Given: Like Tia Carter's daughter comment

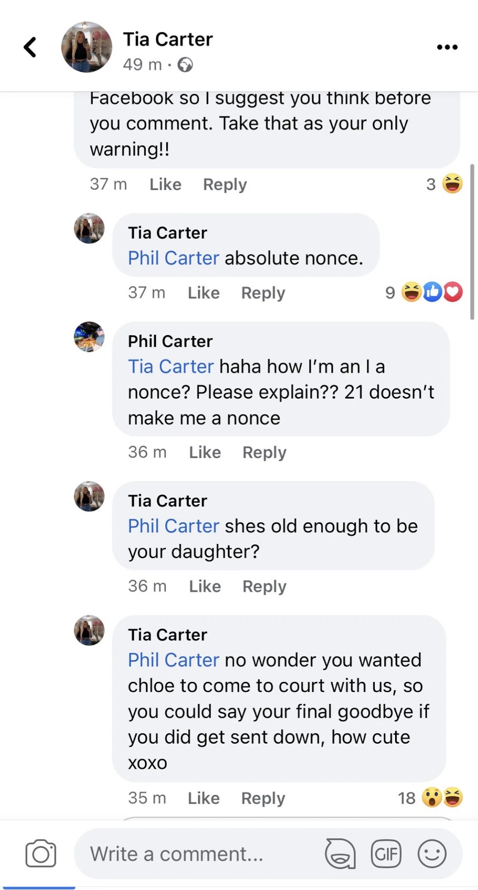Looking at the screenshot, I should pos(204,586).
